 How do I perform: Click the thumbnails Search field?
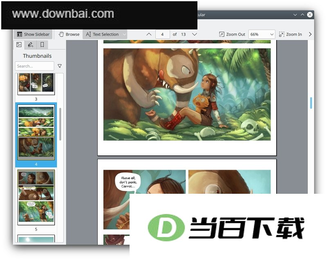(x=35, y=66)
